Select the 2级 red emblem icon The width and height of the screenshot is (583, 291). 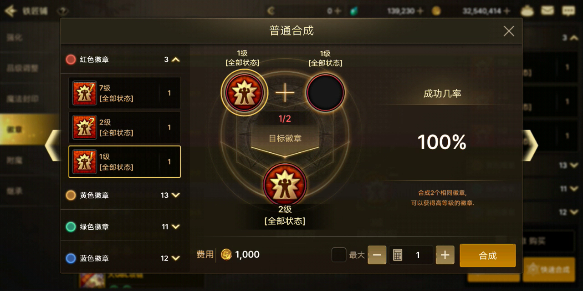(85, 127)
